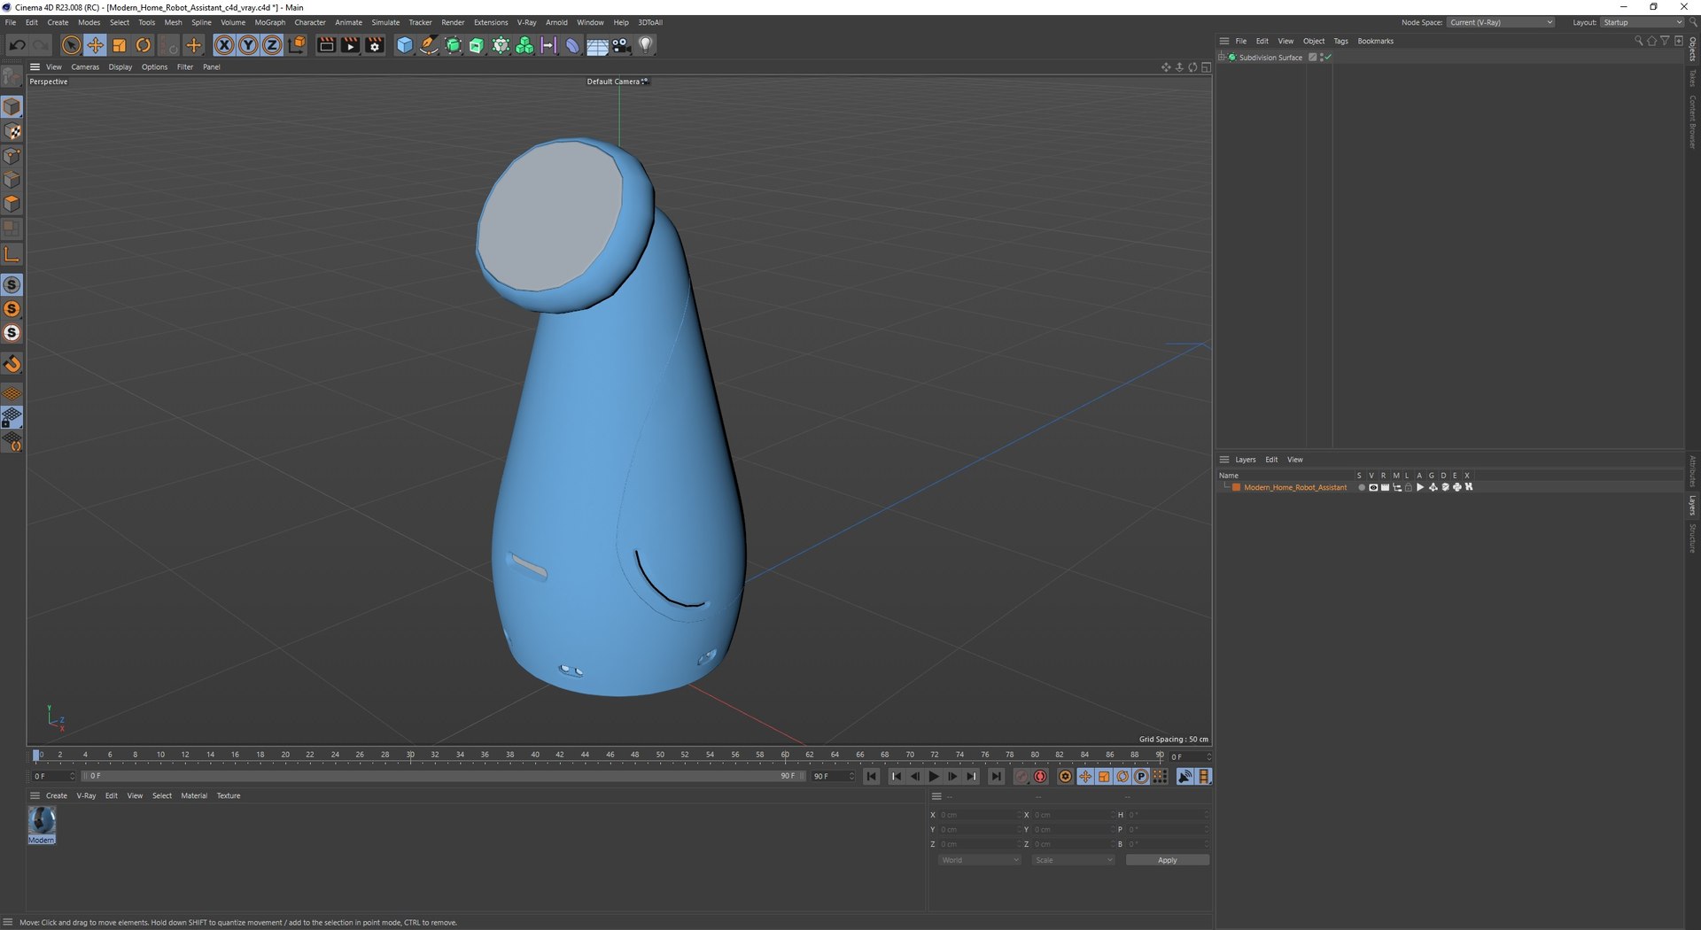
Task: Click the Undo arrow icon
Action: coord(17,45)
